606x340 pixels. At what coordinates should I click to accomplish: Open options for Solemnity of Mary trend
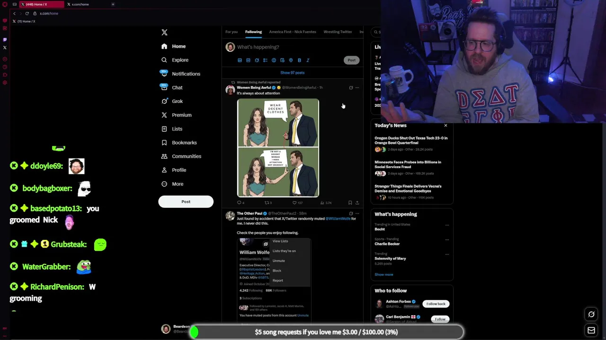pyautogui.click(x=447, y=254)
